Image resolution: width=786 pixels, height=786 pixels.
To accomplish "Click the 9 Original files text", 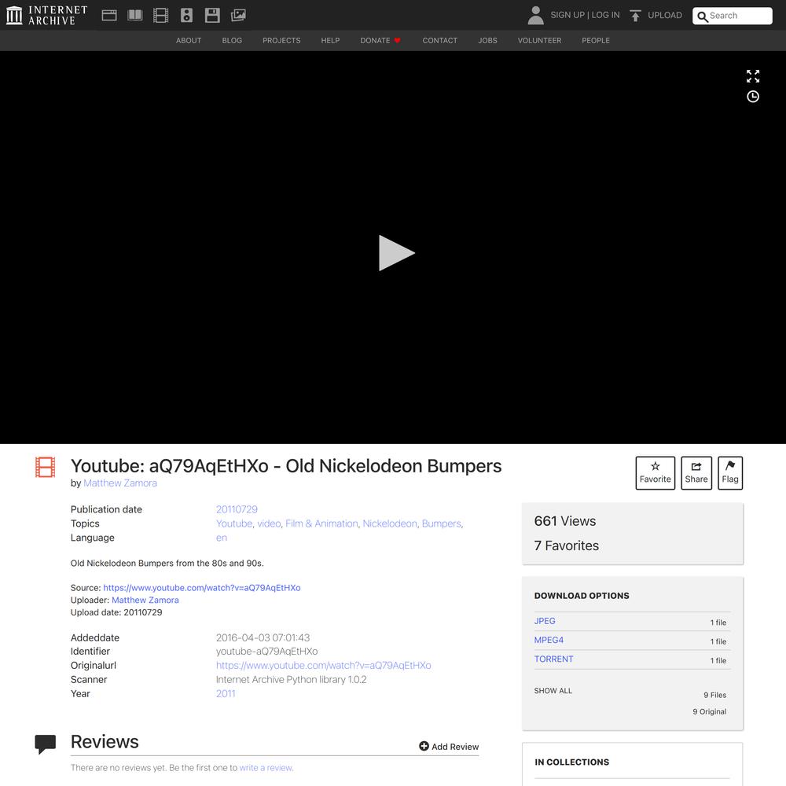I will coord(709,711).
